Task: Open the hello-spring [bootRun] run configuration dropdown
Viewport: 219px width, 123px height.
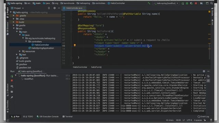Action: pyautogui.click(x=166, y=3)
